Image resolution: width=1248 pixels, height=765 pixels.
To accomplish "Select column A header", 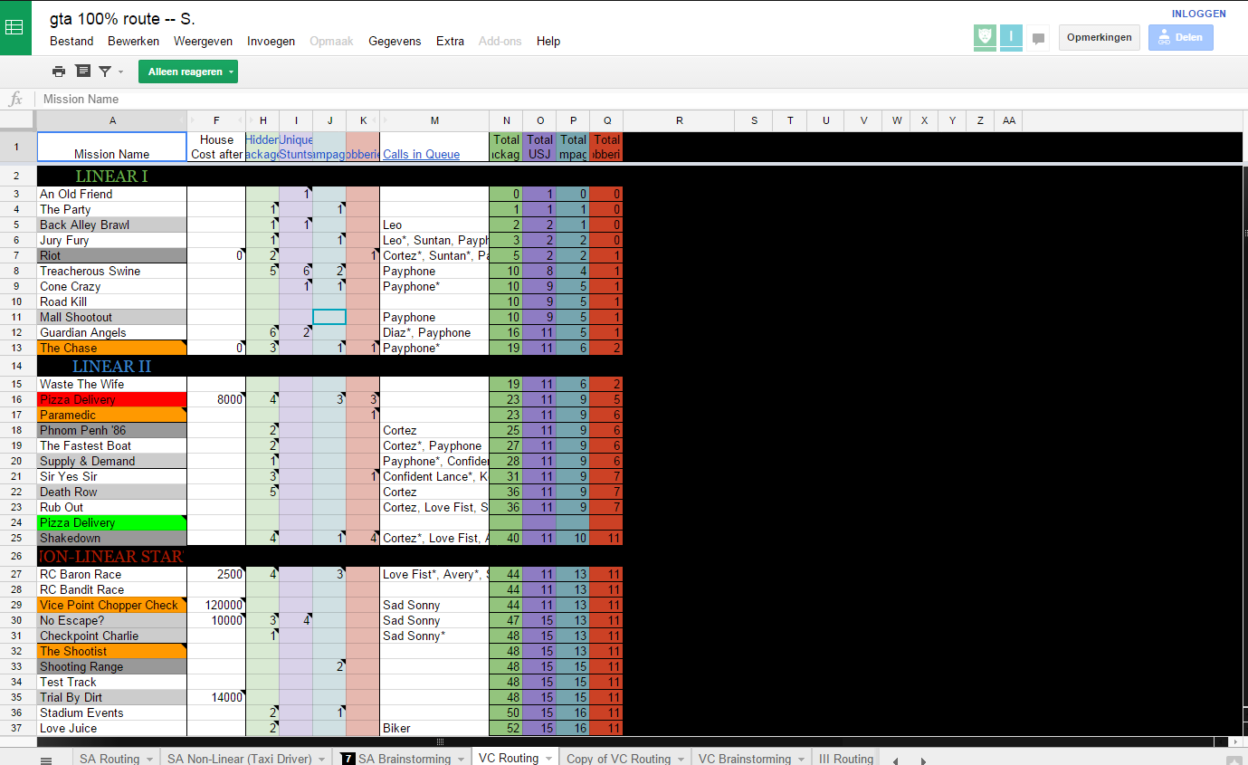I will pyautogui.click(x=112, y=120).
